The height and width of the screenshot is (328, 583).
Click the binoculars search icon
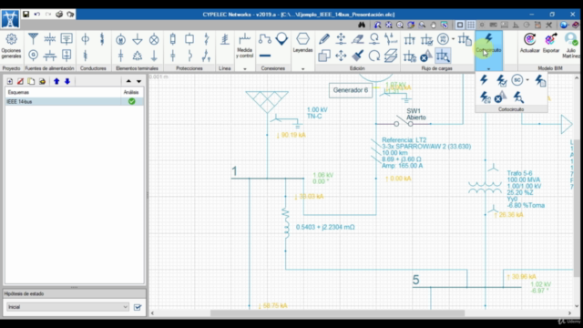362,25
